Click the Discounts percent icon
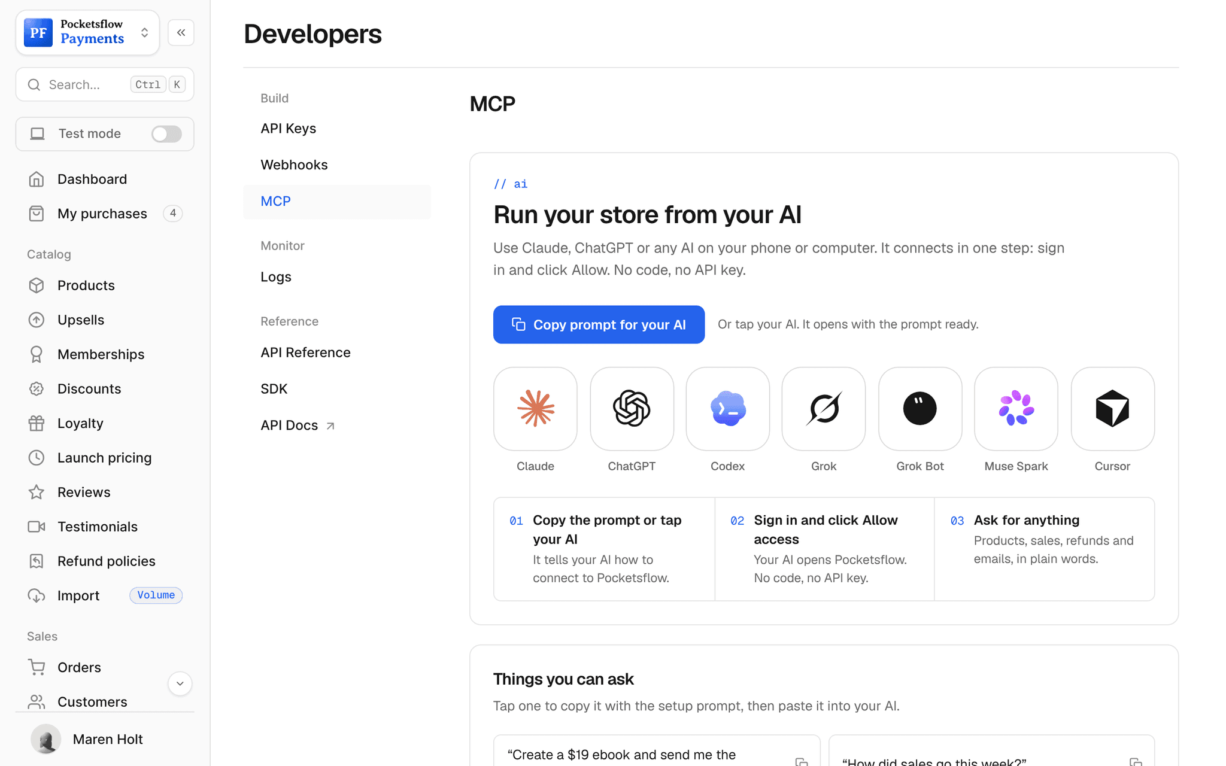 37,388
